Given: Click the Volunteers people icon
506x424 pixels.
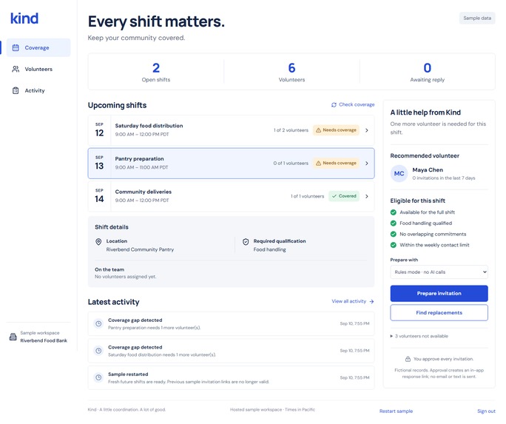Looking at the screenshot, I should coord(16,69).
